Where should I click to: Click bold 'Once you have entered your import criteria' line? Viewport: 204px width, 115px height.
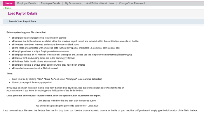[x=54, y=96]
